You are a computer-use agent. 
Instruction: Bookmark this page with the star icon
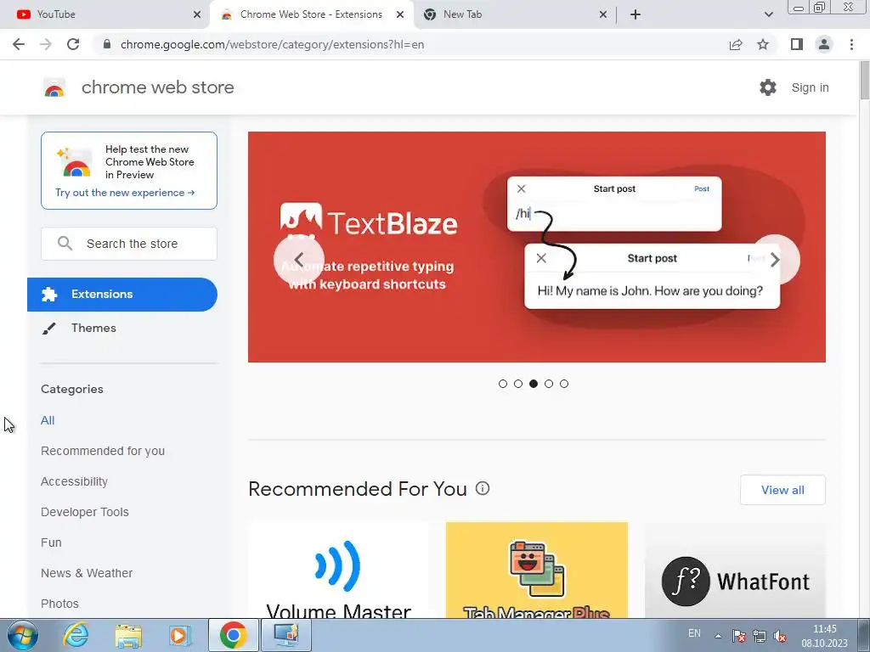[x=763, y=44]
